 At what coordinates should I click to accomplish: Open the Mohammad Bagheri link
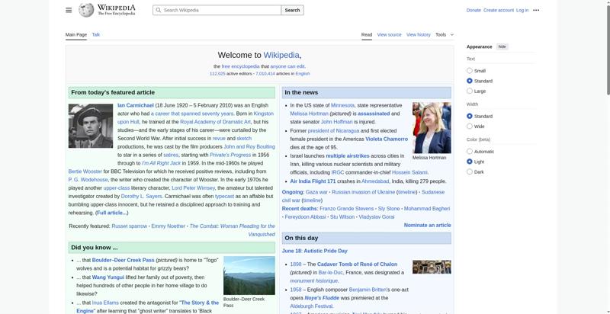click(x=427, y=209)
